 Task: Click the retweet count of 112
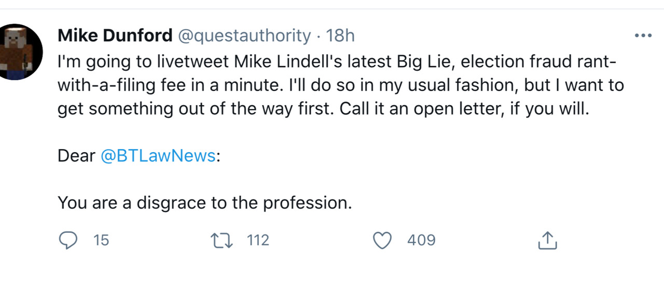pyautogui.click(x=258, y=240)
